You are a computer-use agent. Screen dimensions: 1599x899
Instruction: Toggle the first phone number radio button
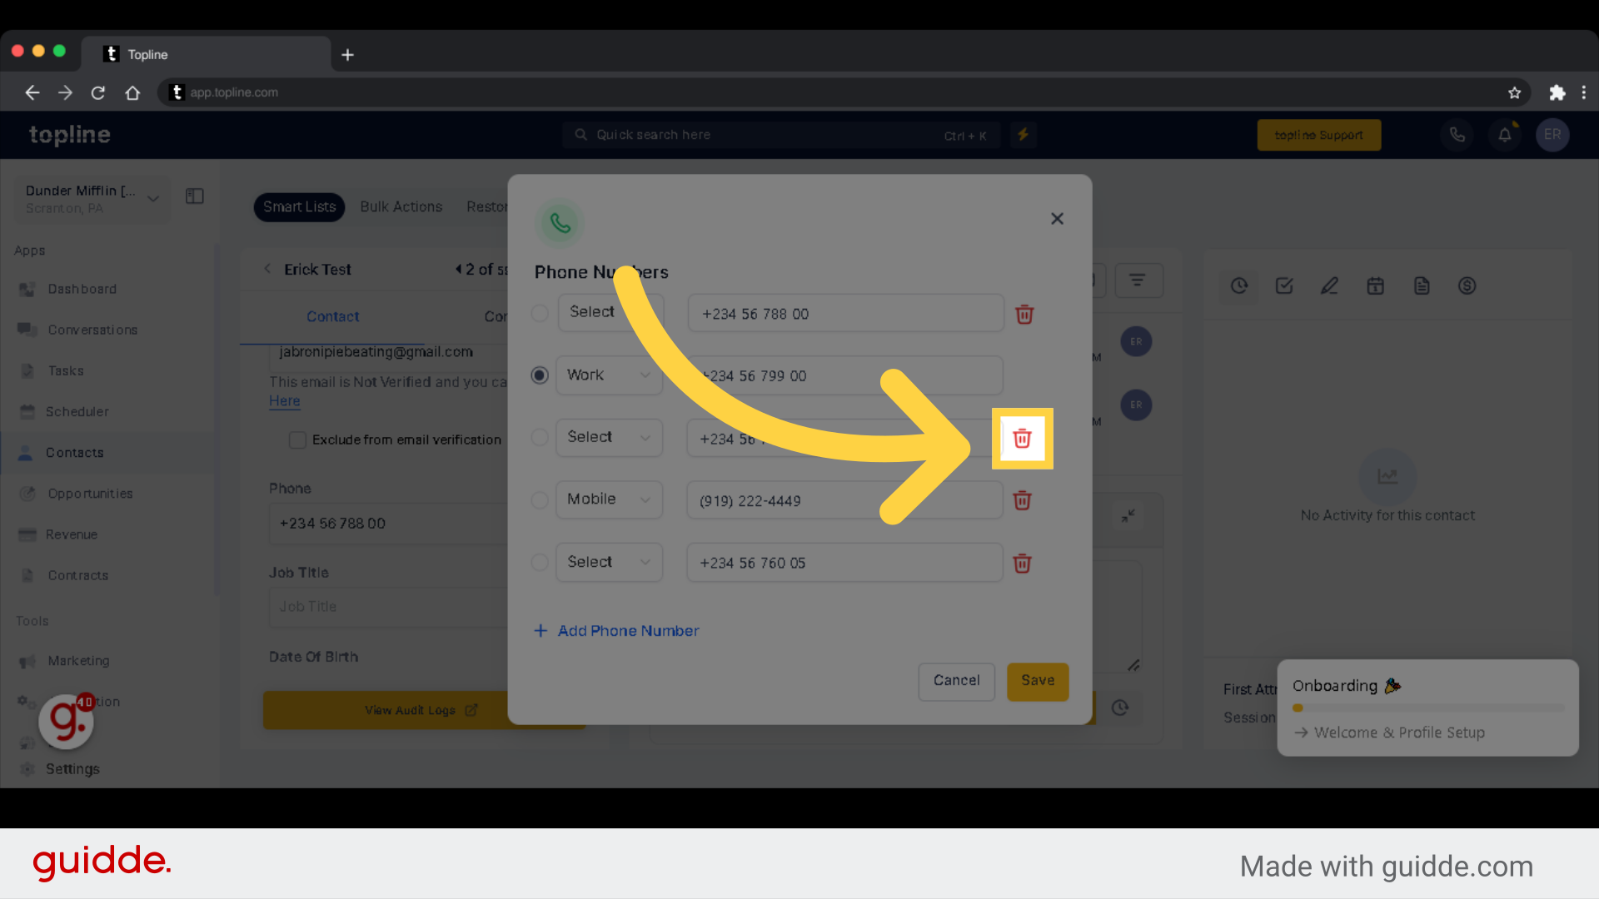539,312
